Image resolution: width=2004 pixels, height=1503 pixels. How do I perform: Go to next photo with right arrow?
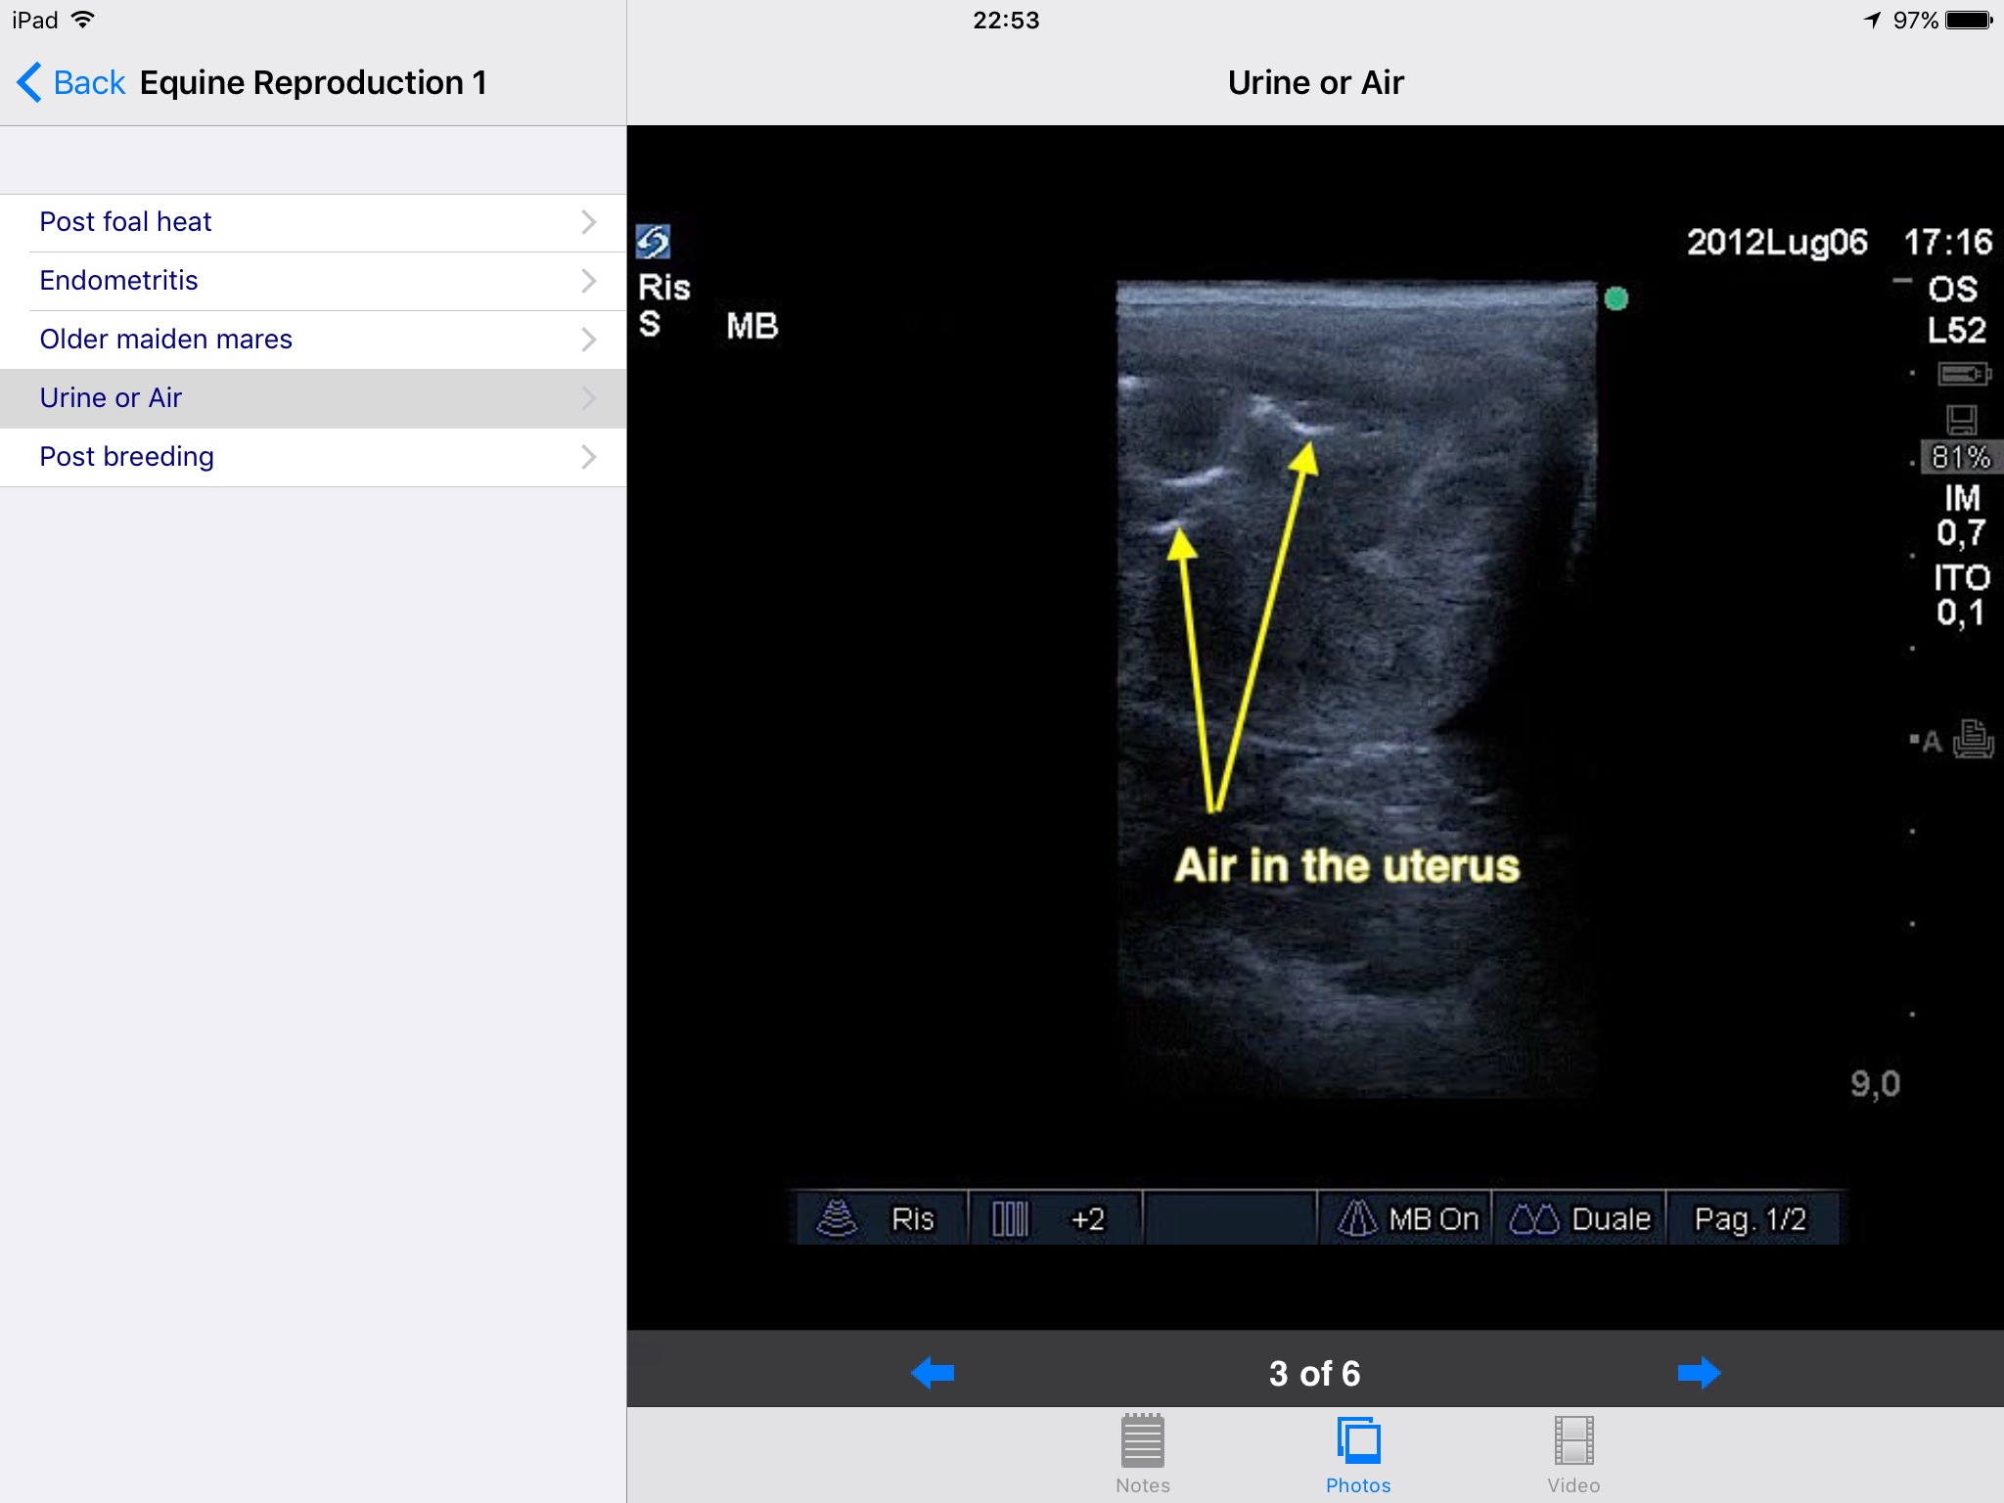[1699, 1373]
